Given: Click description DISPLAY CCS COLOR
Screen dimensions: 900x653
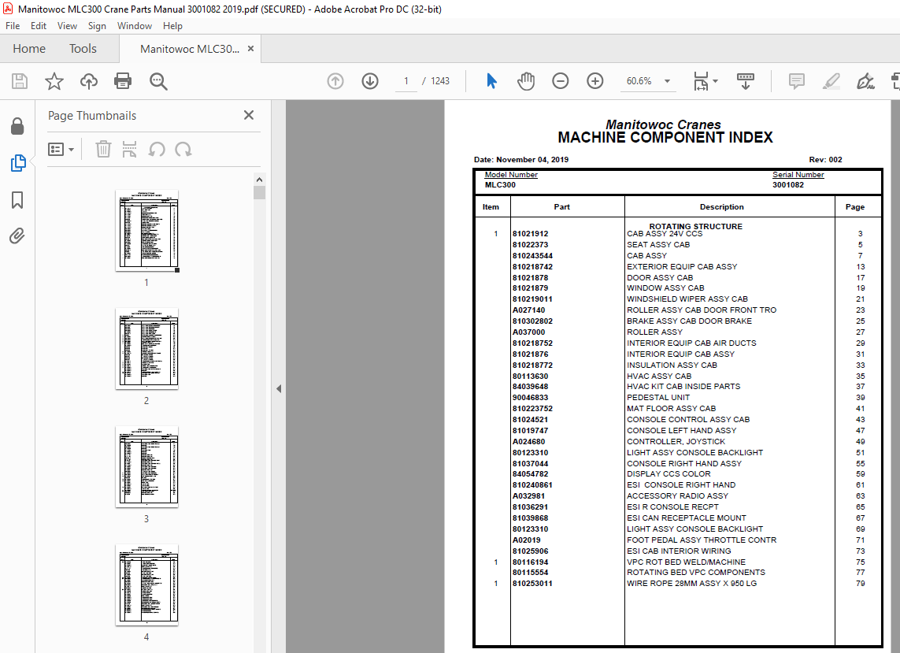Looking at the screenshot, I should [x=669, y=474].
